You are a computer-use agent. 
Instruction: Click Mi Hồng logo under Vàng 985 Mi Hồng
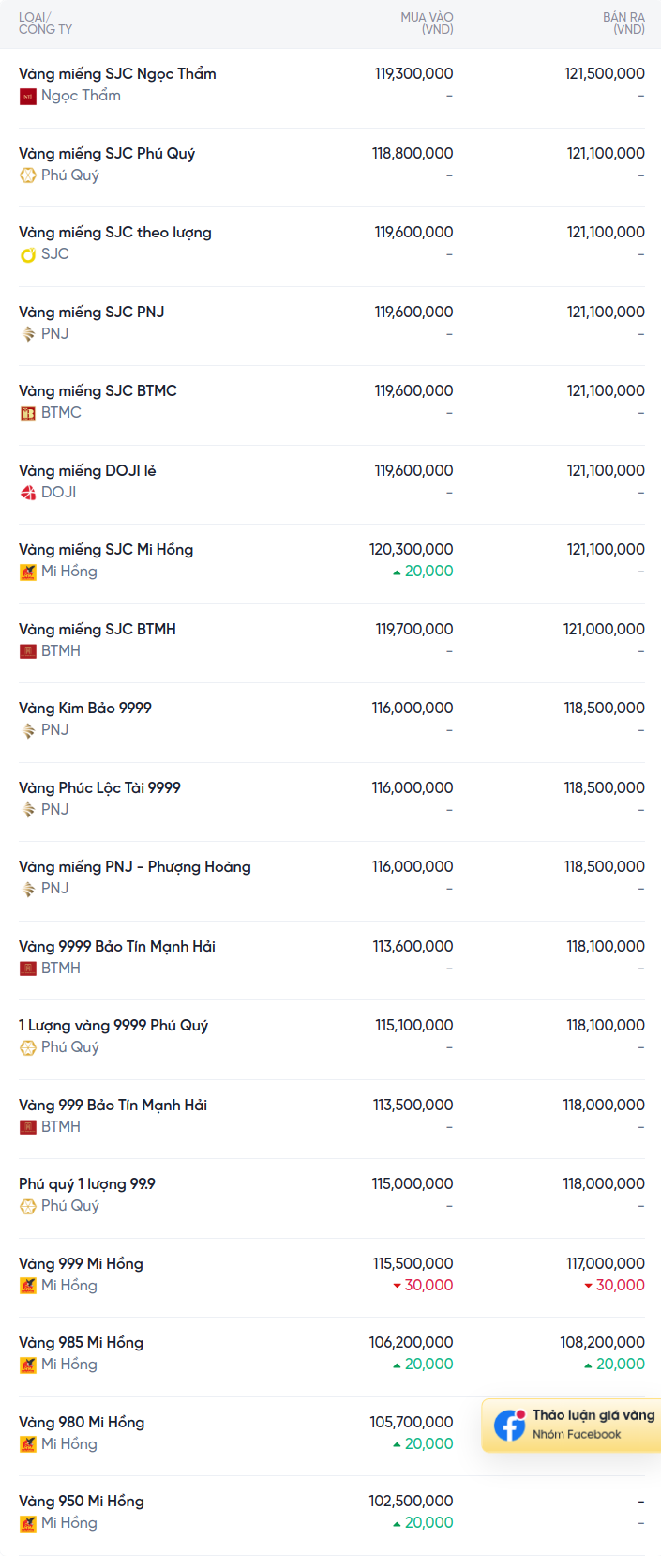pyautogui.click(x=28, y=1365)
